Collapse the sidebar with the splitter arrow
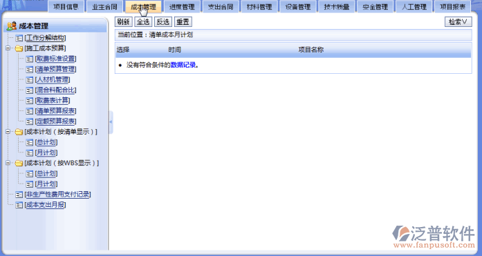The height and width of the screenshot is (256, 482). (x=111, y=122)
